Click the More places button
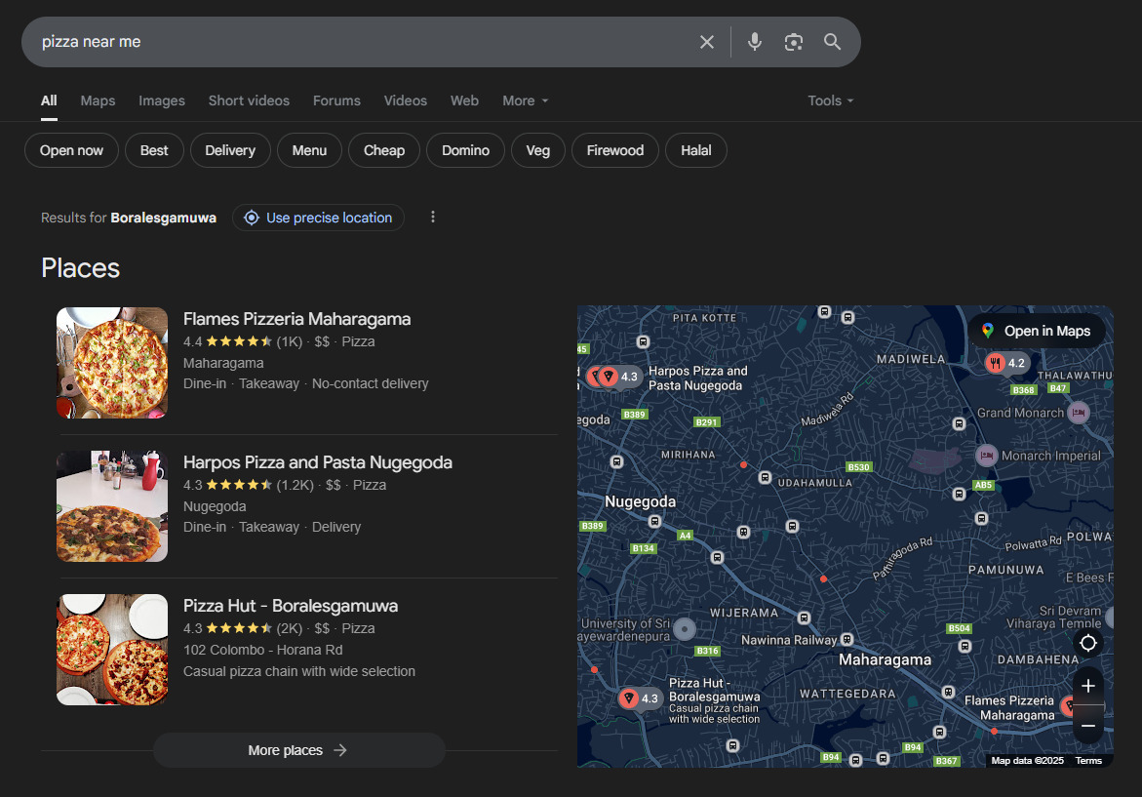Image resolution: width=1142 pixels, height=797 pixels. (x=299, y=750)
